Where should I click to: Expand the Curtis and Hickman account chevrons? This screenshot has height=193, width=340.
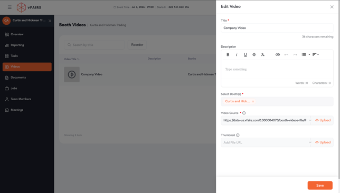click(x=50, y=21)
